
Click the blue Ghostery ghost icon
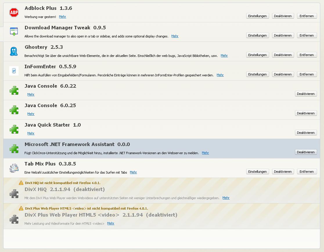[x=14, y=51]
